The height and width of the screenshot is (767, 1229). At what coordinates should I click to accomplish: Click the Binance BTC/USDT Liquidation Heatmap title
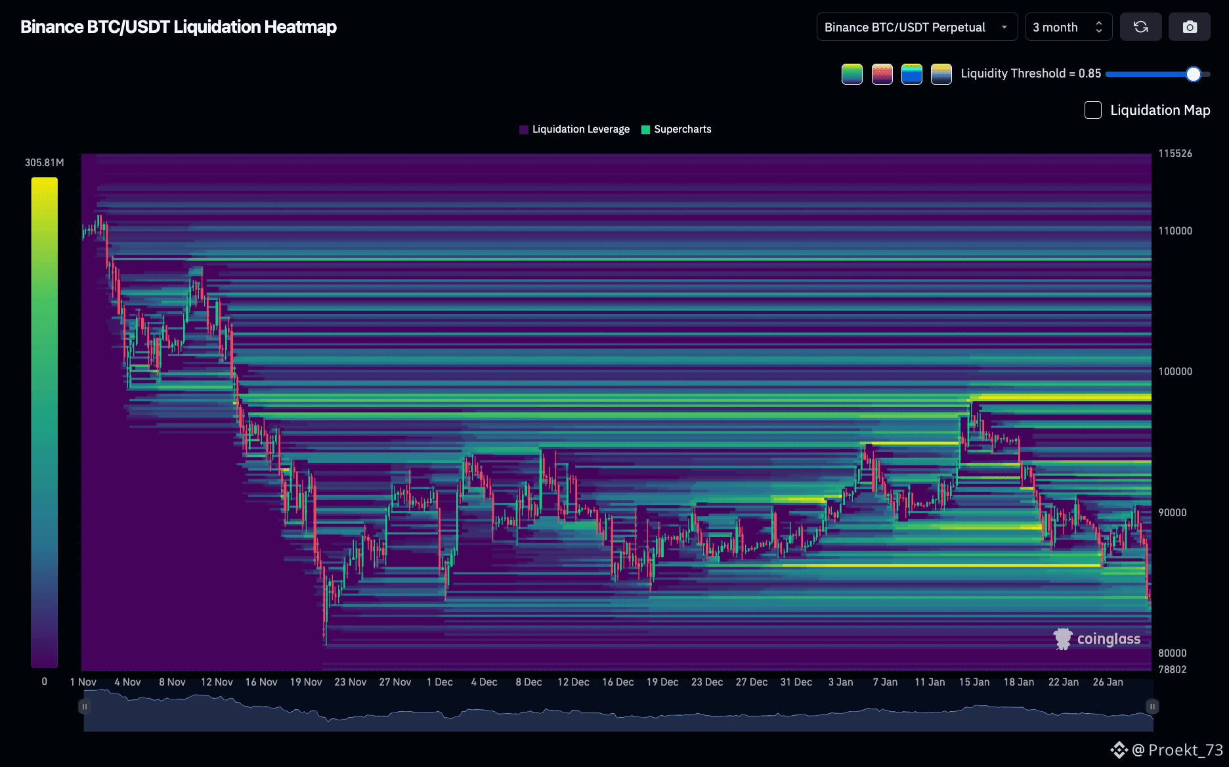click(179, 27)
